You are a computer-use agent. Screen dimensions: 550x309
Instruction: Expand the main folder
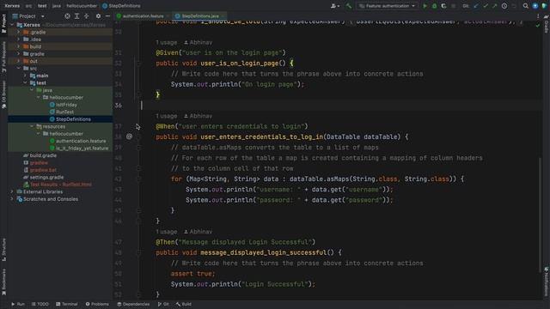coord(25,76)
